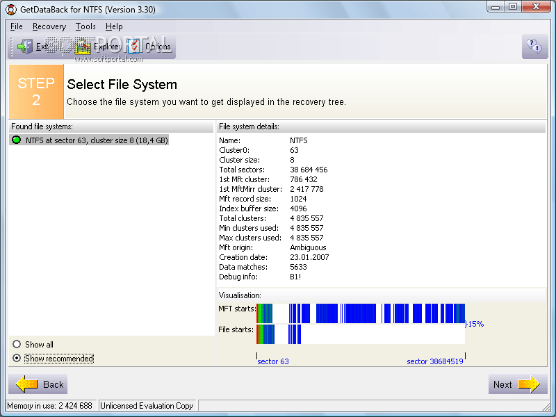This screenshot has height=417, width=556.
Task: Click the help speech-bubble icon
Action: pyautogui.click(x=534, y=47)
